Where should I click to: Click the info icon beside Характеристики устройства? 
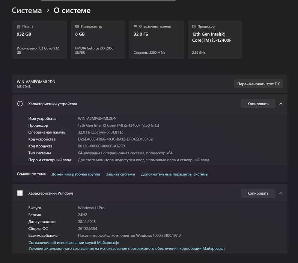tap(20, 104)
